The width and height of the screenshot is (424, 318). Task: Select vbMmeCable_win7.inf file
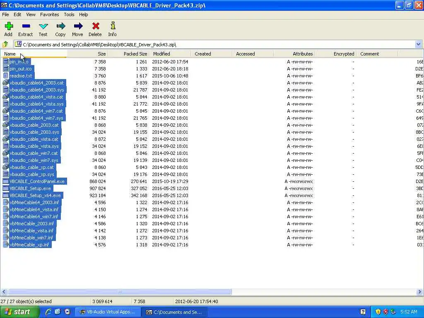pyautogui.click(x=31, y=237)
